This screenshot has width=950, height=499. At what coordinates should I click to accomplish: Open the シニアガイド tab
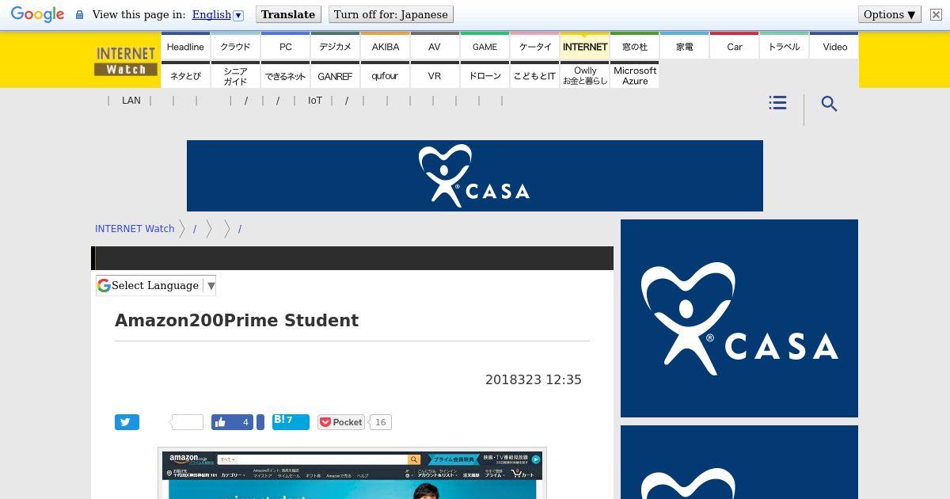235,75
